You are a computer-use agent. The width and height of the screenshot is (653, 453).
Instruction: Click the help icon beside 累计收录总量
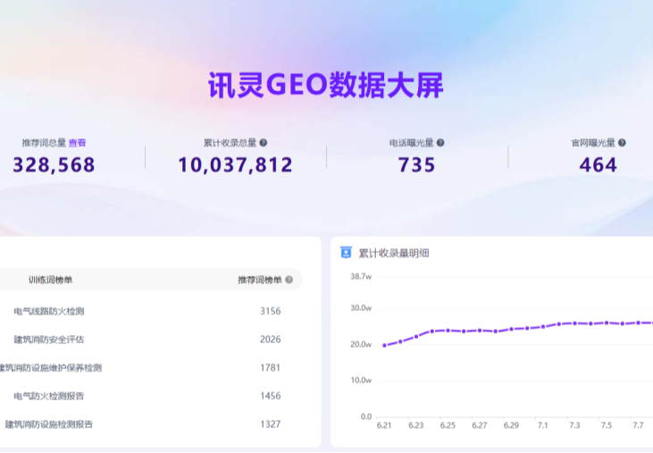point(264,143)
